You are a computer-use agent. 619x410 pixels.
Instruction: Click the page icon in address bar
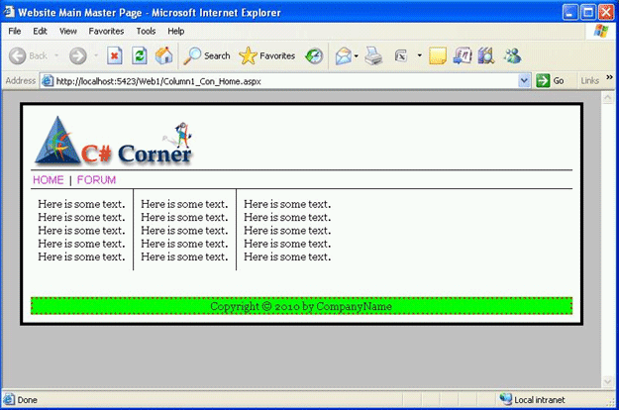click(x=48, y=81)
